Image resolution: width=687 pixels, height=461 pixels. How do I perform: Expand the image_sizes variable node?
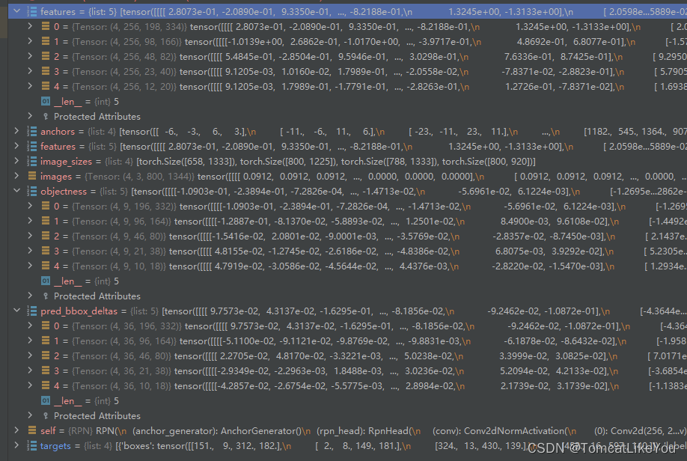[x=16, y=161]
